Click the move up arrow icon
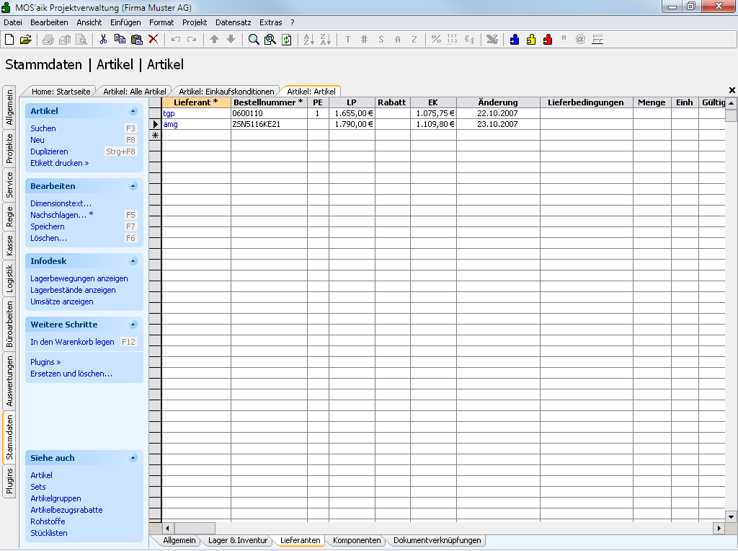This screenshot has height=551, width=738. pos(214,40)
